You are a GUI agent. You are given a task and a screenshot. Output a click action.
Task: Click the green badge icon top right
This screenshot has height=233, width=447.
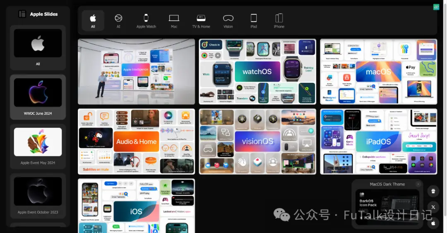pos(436,7)
